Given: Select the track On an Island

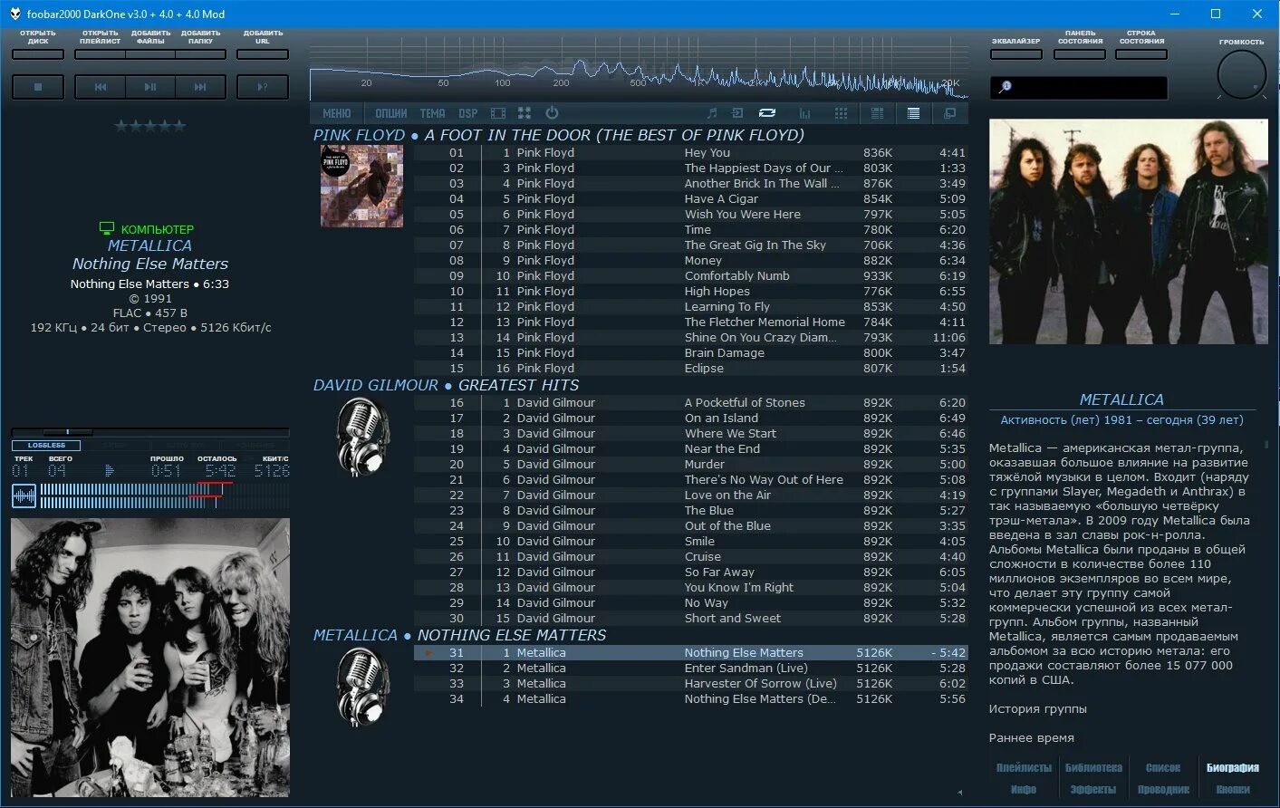Looking at the screenshot, I should click(690, 418).
